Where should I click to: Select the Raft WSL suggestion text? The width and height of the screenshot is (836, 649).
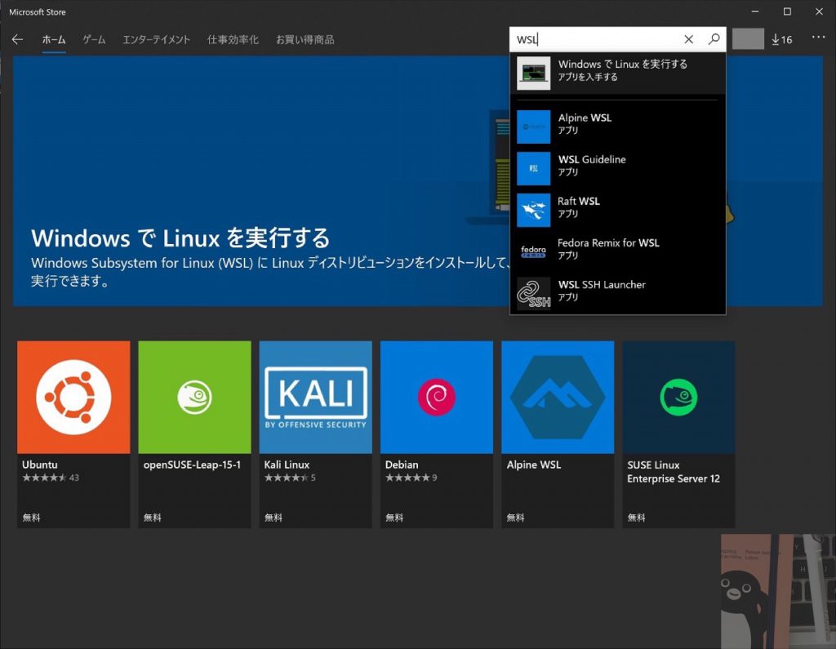tap(579, 201)
